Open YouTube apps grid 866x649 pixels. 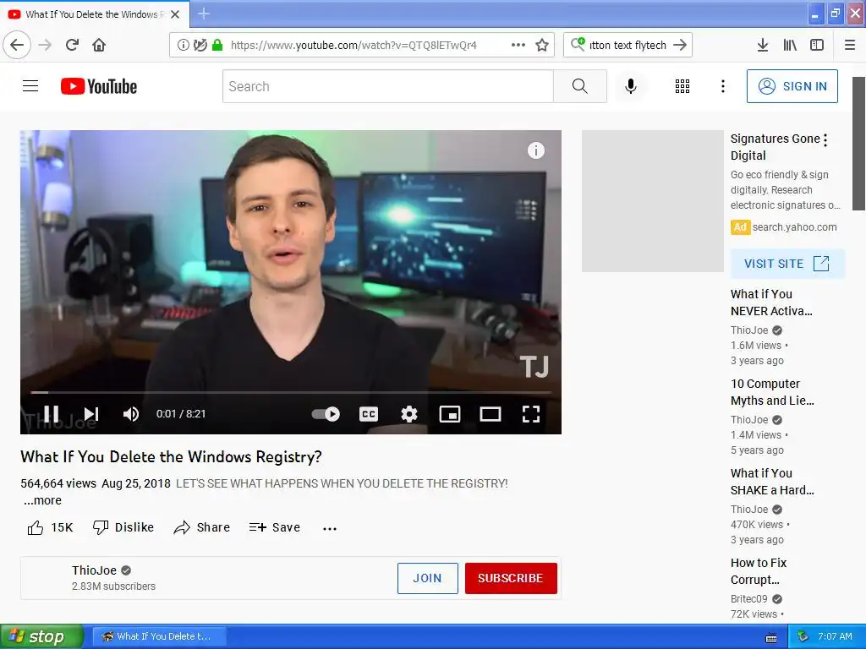(682, 86)
